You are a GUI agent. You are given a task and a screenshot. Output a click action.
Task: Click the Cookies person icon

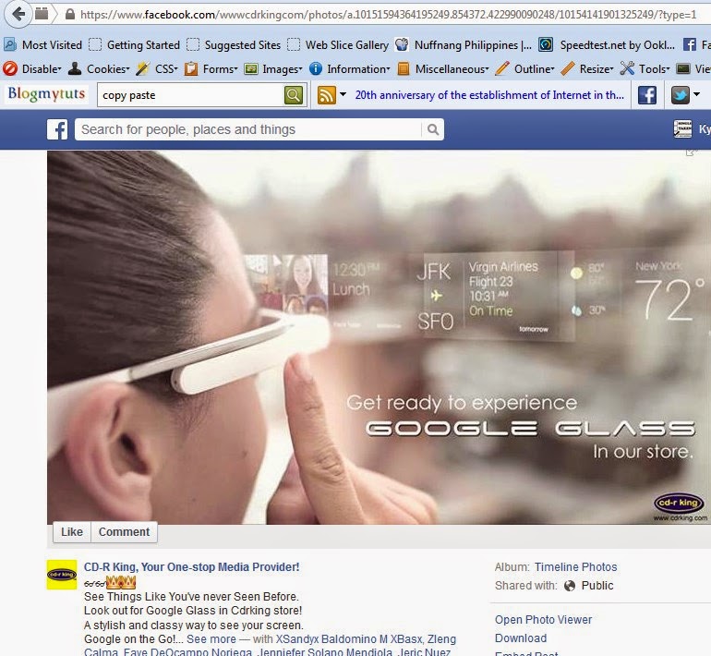75,68
